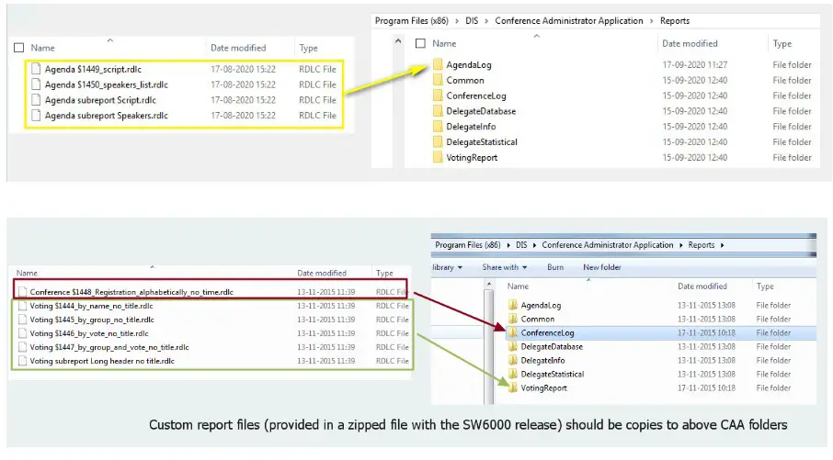Select Burn in the lower Reports toolbar
The width and height of the screenshot is (833, 460).
[x=555, y=267]
